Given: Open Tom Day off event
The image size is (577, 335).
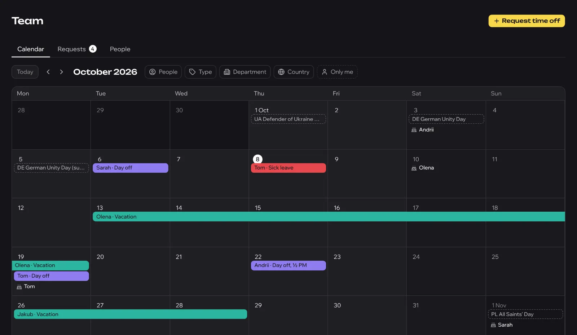Looking at the screenshot, I should pyautogui.click(x=52, y=276).
